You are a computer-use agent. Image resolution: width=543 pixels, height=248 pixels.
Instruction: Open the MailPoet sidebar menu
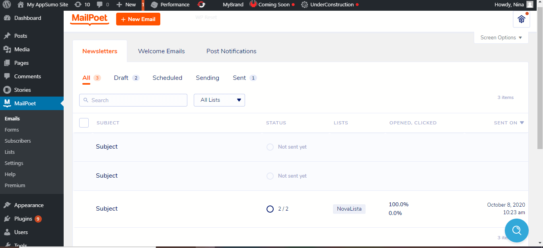pyautogui.click(x=32, y=103)
